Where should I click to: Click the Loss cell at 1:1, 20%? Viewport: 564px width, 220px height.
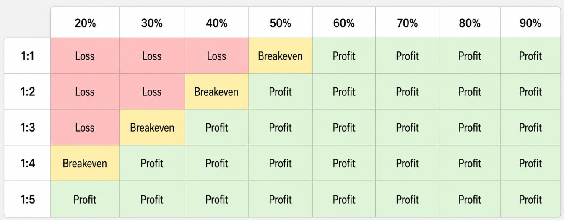click(85, 56)
